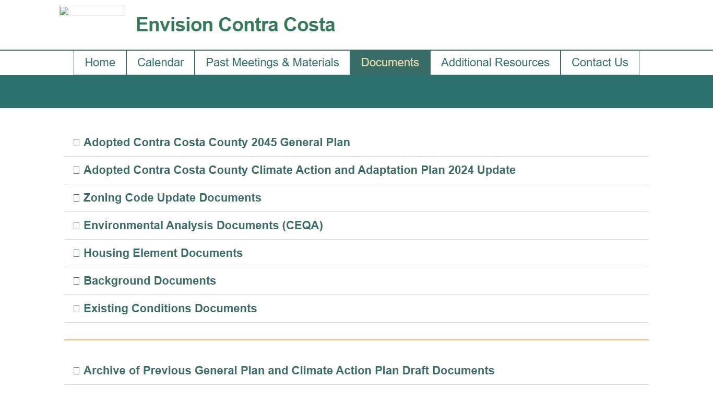Click the icon before Background Documents heading
Image resolution: width=713 pixels, height=401 pixels.
[76, 280]
